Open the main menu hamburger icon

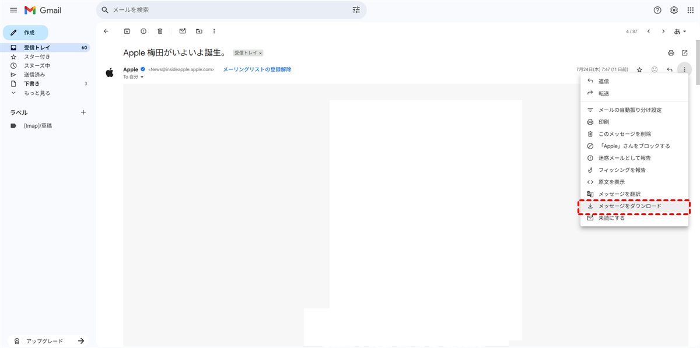tap(13, 10)
